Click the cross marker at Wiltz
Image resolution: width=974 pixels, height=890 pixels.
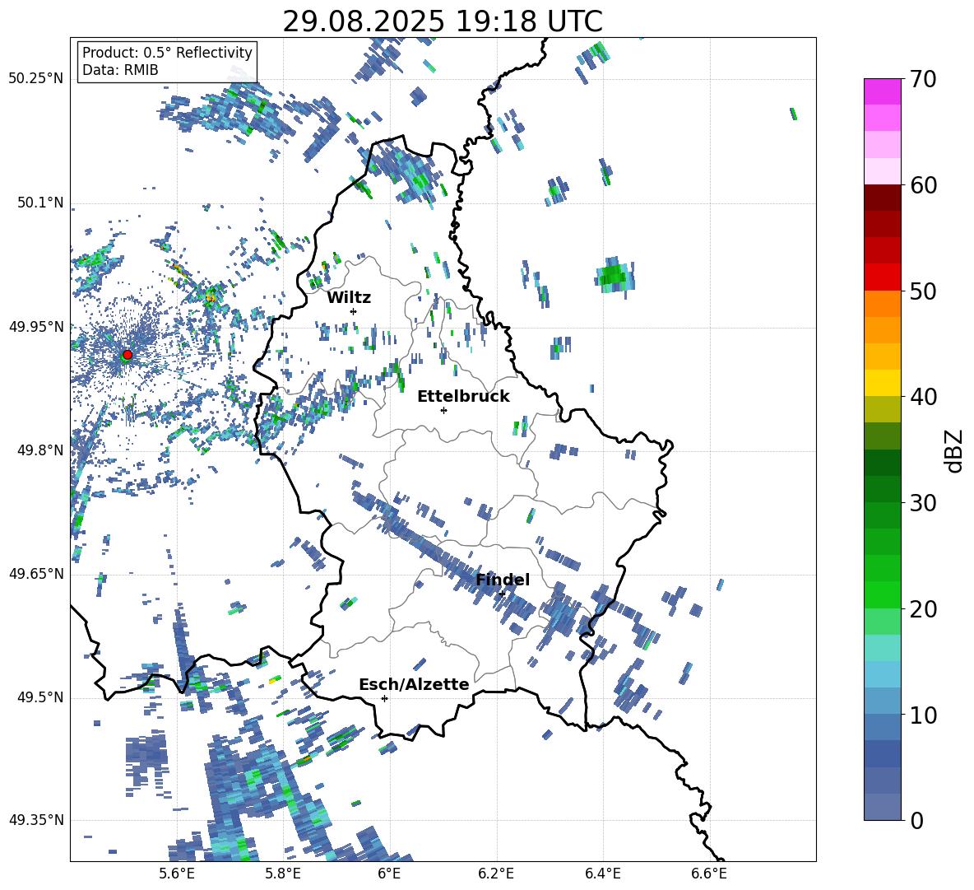354,311
